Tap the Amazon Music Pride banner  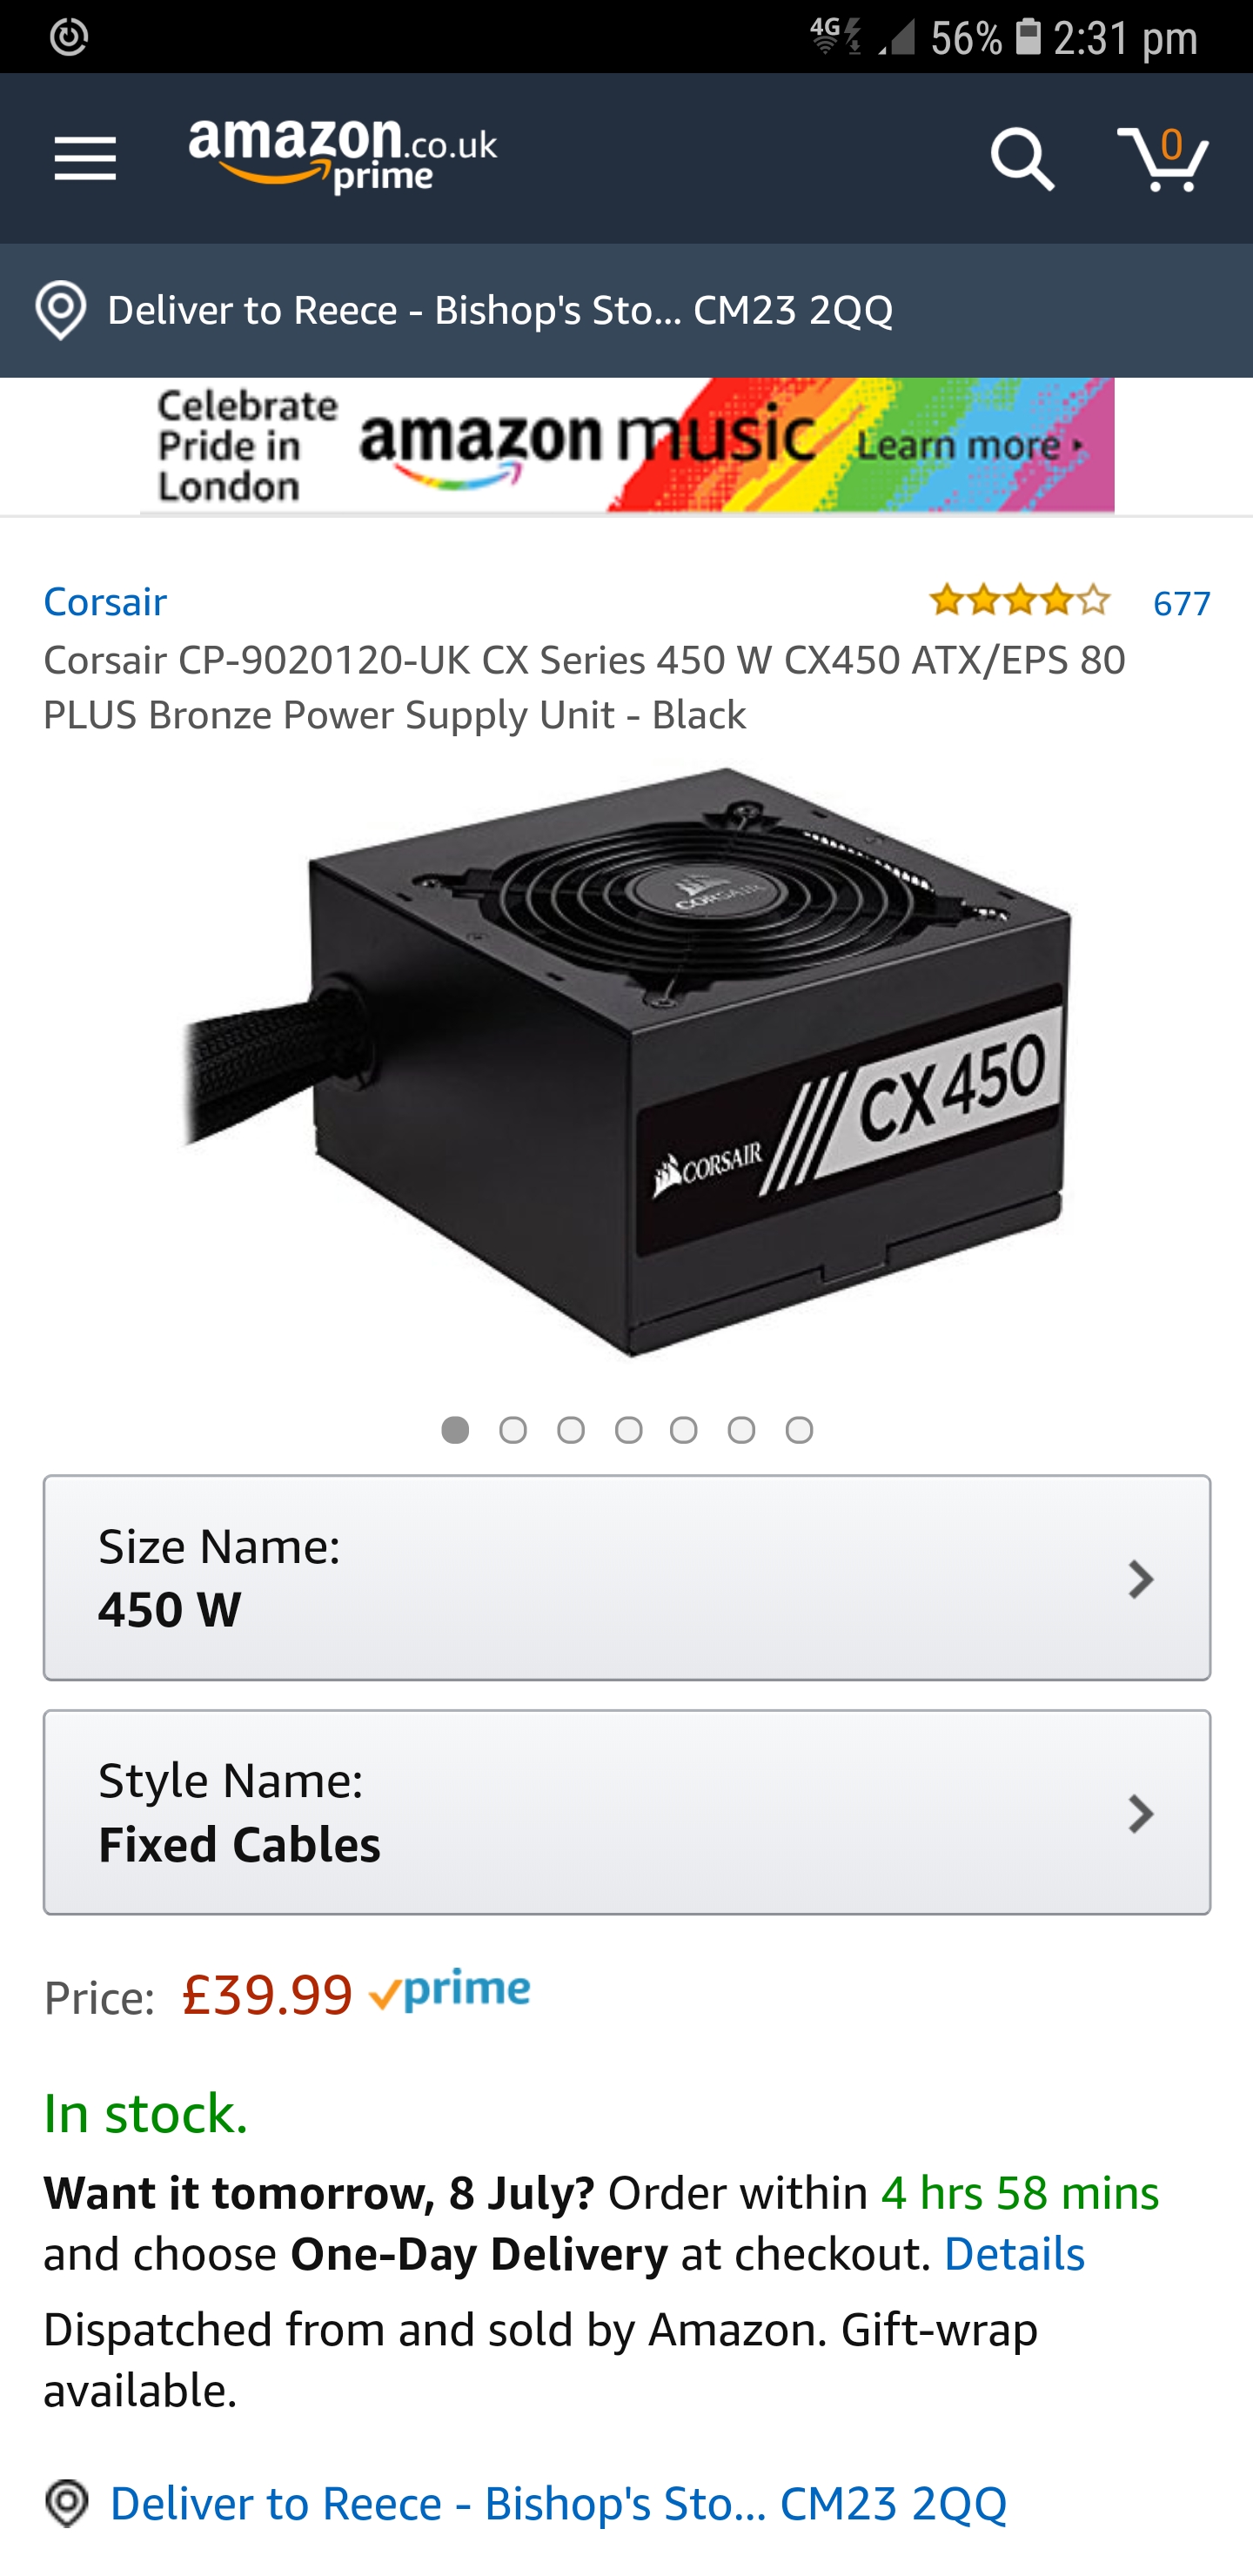coord(627,445)
